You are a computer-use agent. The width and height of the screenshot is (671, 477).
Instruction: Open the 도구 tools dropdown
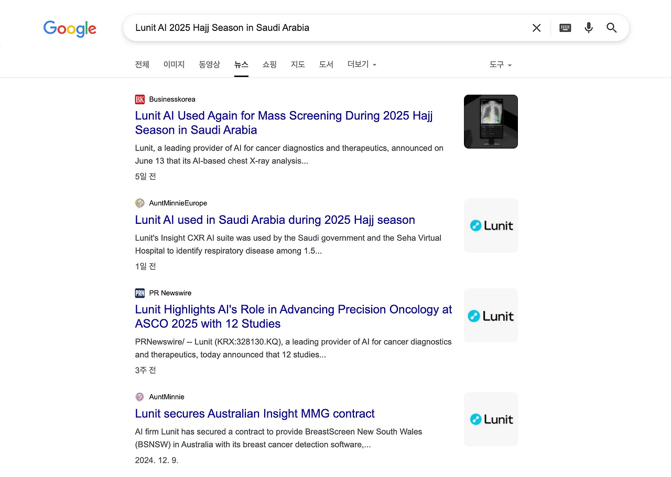pos(501,64)
